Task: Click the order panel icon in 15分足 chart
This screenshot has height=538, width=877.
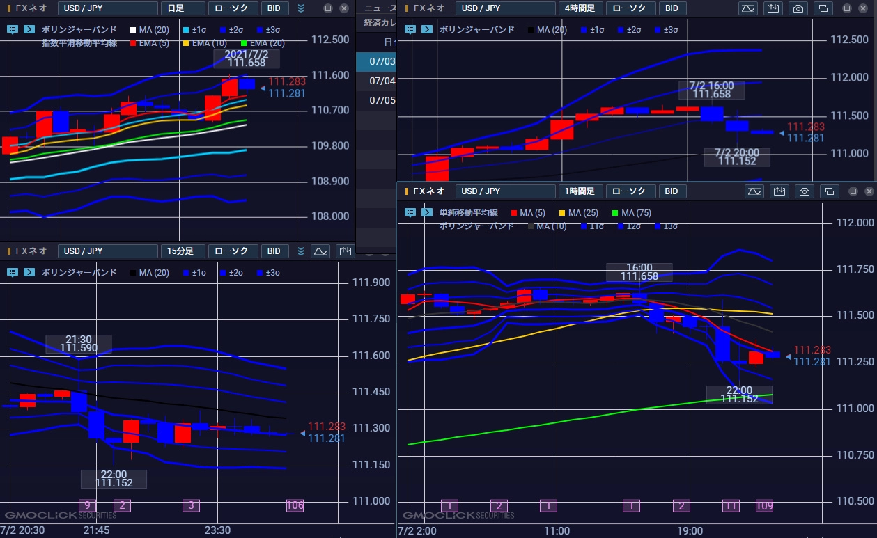Action: (346, 251)
